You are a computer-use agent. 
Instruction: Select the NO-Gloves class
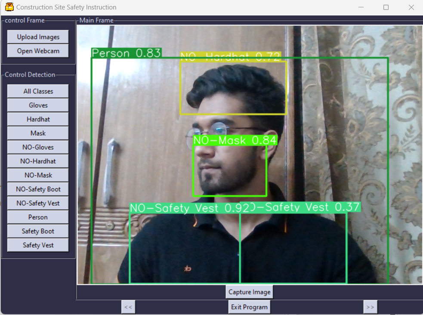coord(37,147)
